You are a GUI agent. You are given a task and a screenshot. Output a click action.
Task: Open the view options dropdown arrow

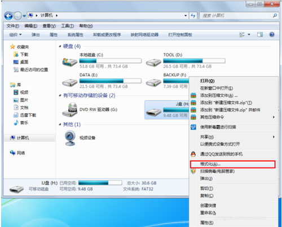[249, 34]
